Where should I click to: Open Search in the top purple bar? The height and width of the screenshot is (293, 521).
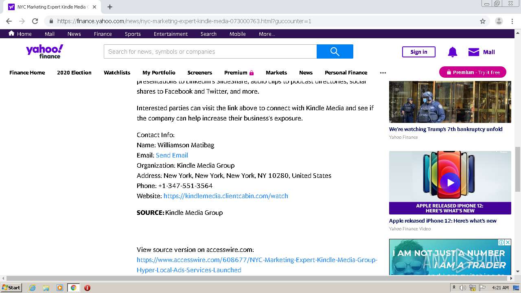point(208,34)
